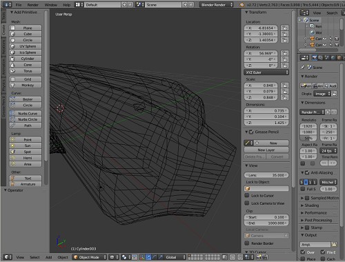
Task: Lock the X location field
Action: 285,28
